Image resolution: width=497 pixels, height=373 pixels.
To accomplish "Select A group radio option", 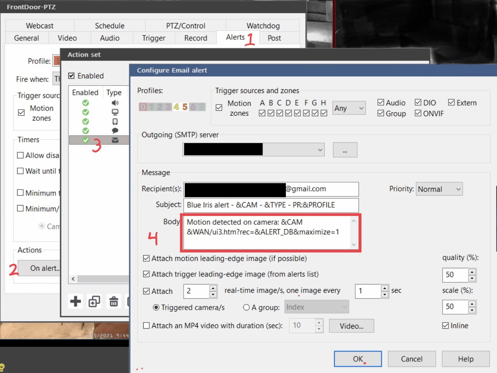I will click(246, 307).
